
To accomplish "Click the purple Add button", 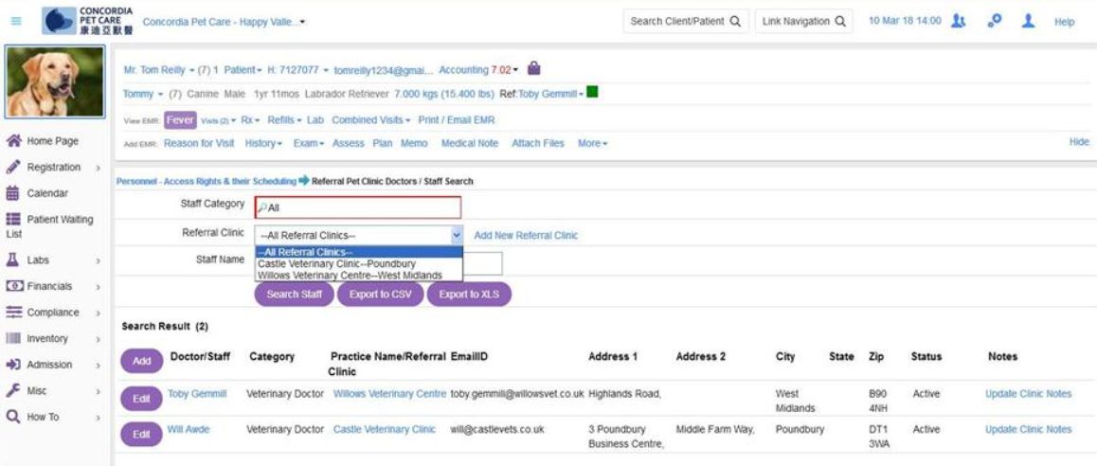I will (142, 361).
